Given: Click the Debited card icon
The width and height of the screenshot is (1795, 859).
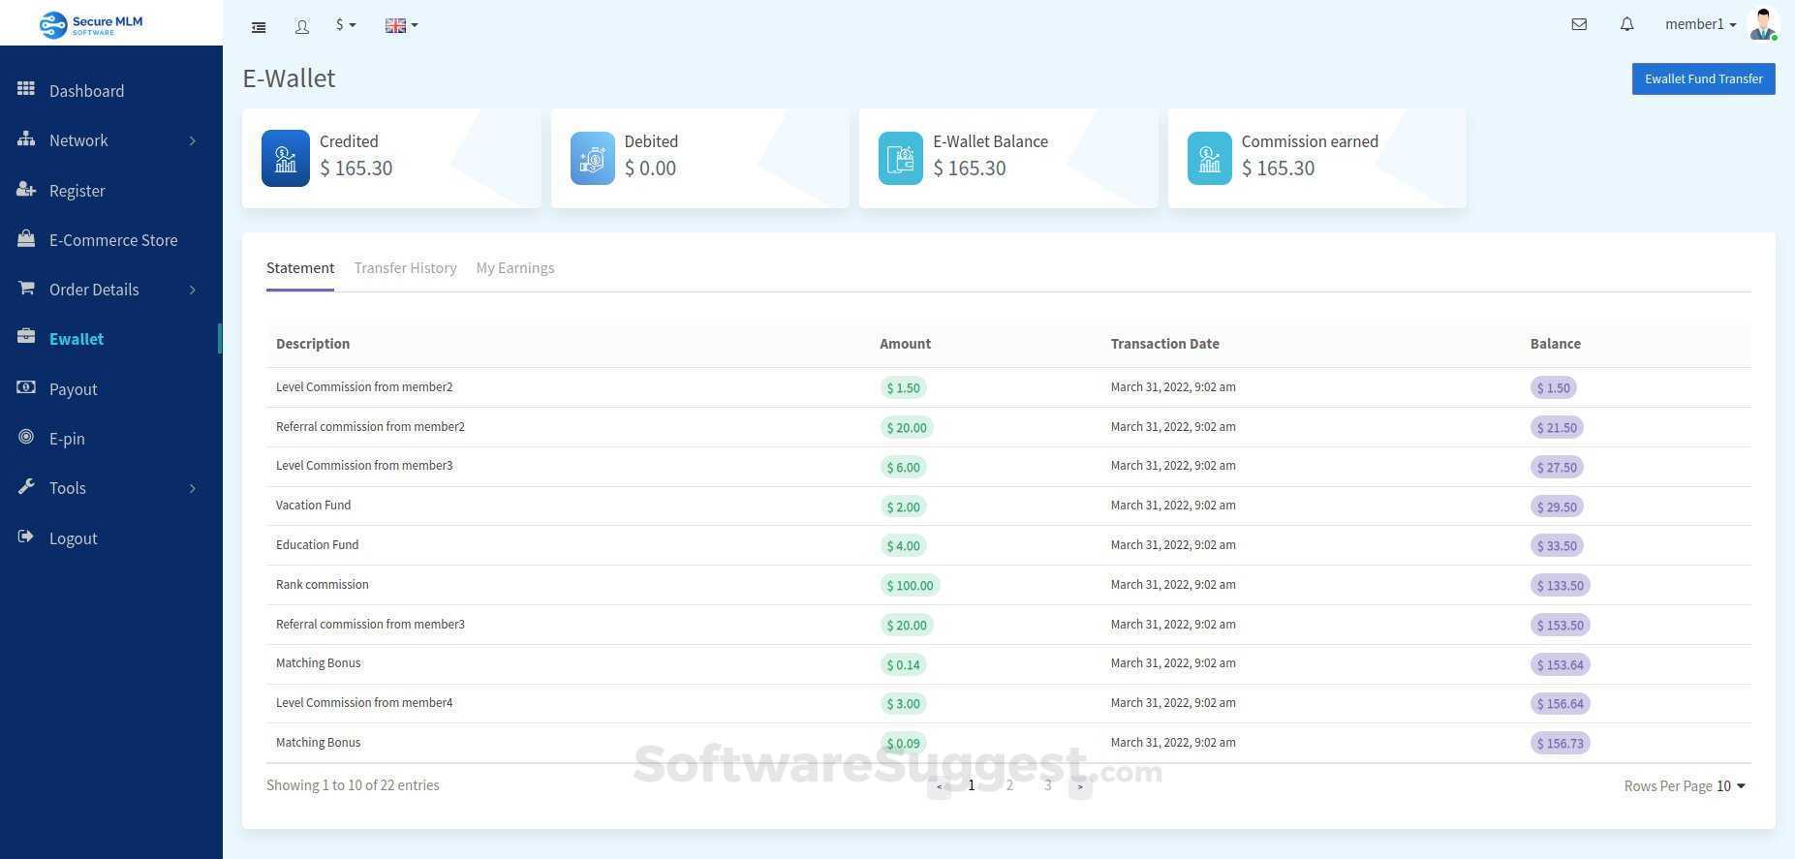Looking at the screenshot, I should [593, 158].
